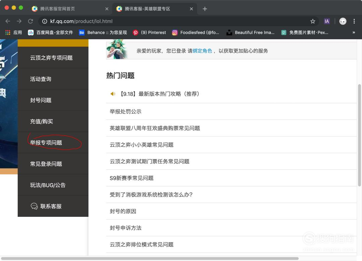Show more bookmarks with the chevron
Image resolution: width=362 pixels, height=261 pixels.
(x=354, y=32)
